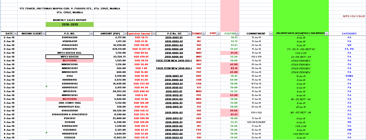Open the underlined 2018-0016-03 entry
This screenshot has height=140, width=366.
click(174, 112)
